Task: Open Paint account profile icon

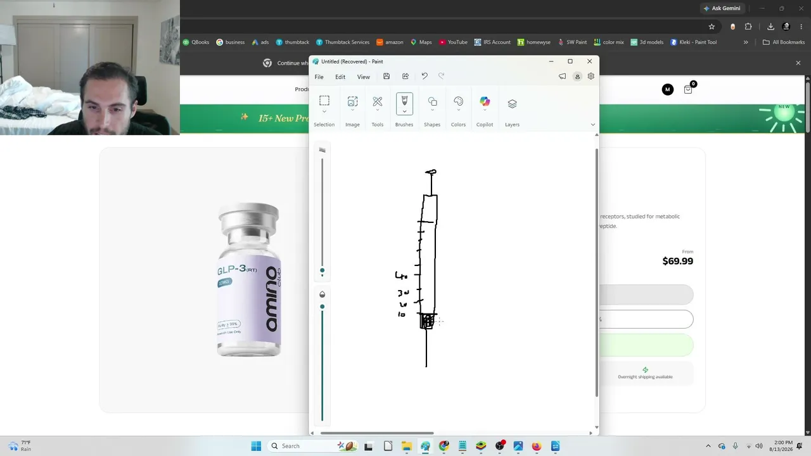Action: [x=577, y=77]
